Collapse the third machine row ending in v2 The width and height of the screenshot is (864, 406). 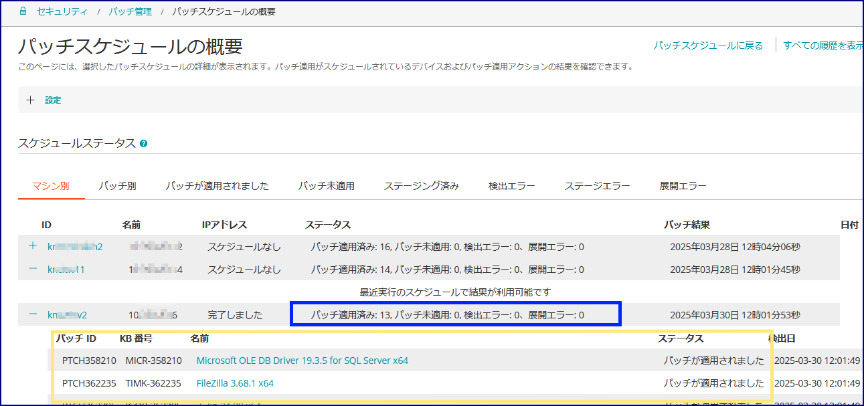click(33, 314)
